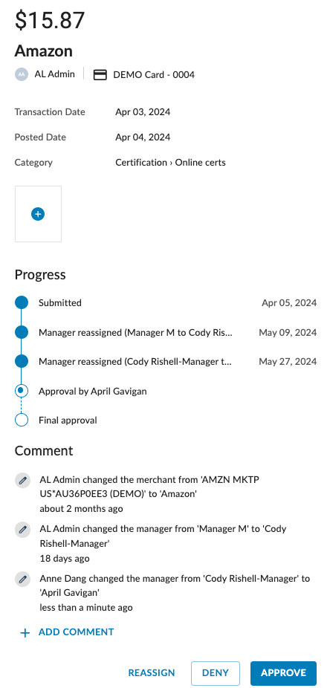
Task: Click the DEMO Card credit card icon
Action: [100, 75]
